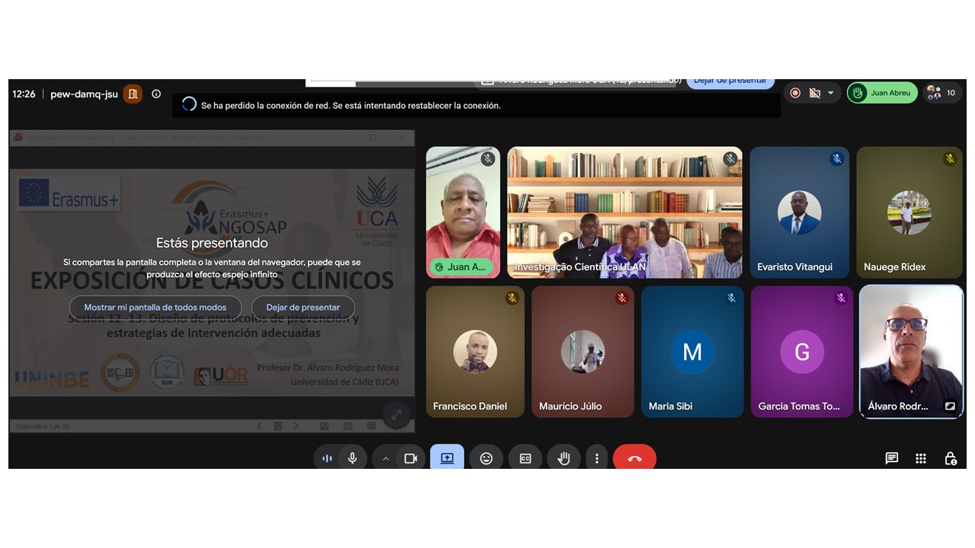975x548 pixels.
Task: Mute the microphone in the call bar
Action: [353, 458]
